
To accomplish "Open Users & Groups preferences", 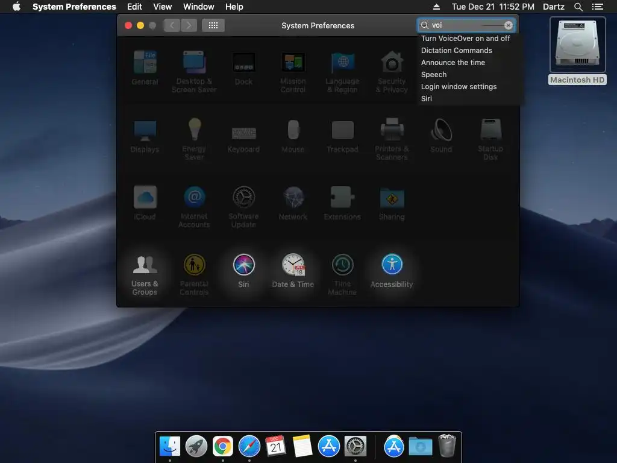I will coord(145,274).
